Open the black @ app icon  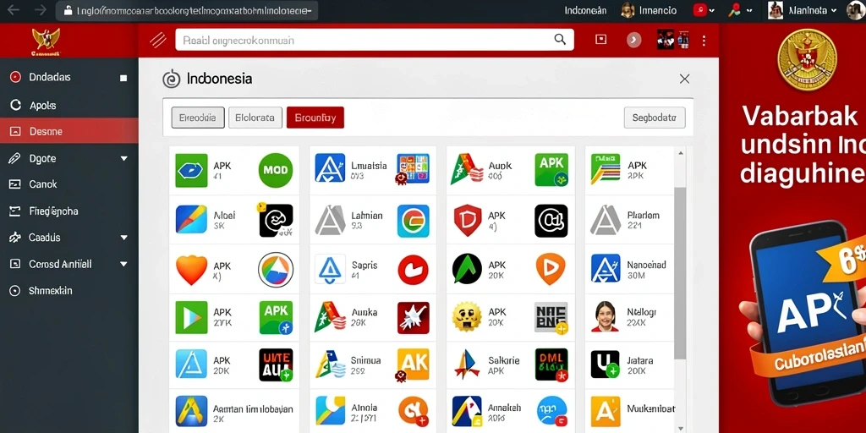pyautogui.click(x=551, y=221)
